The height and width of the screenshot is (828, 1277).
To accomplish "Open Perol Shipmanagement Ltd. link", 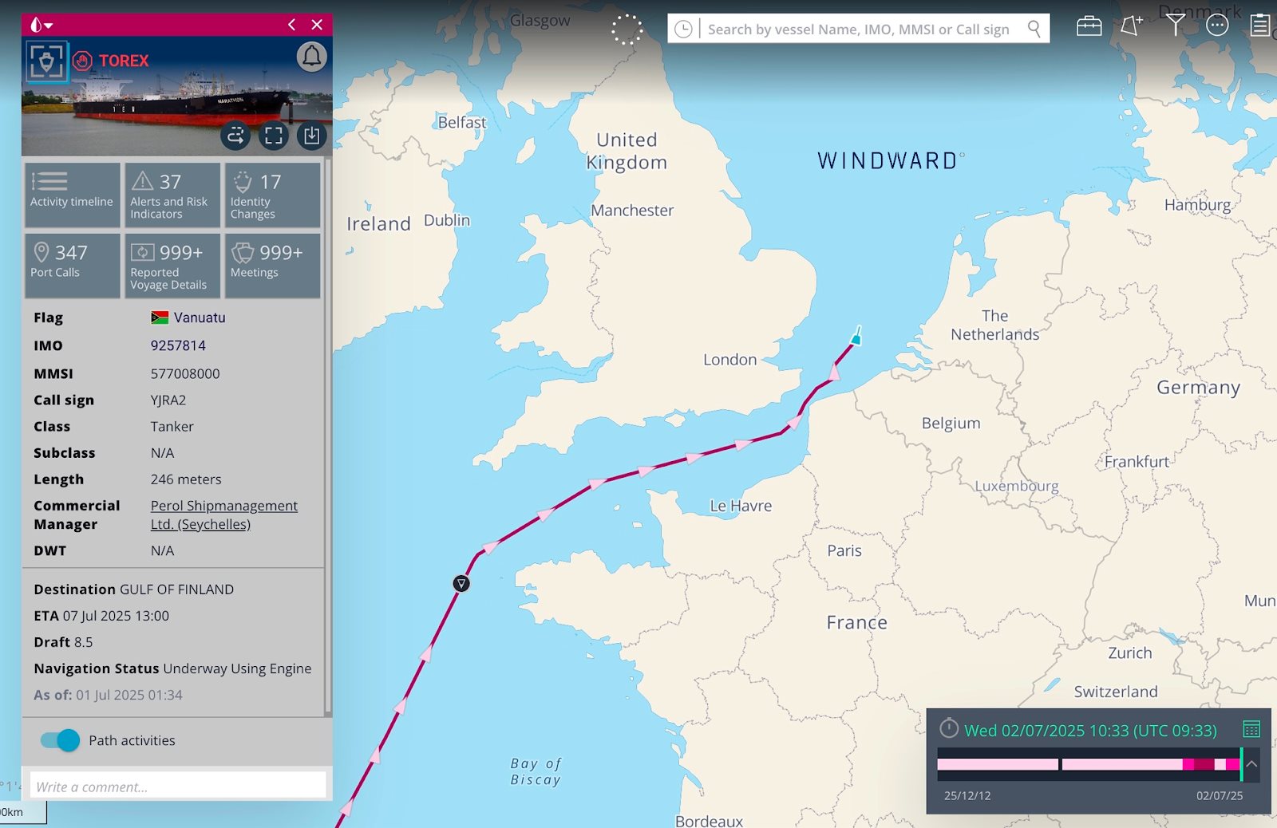I will 224,515.
